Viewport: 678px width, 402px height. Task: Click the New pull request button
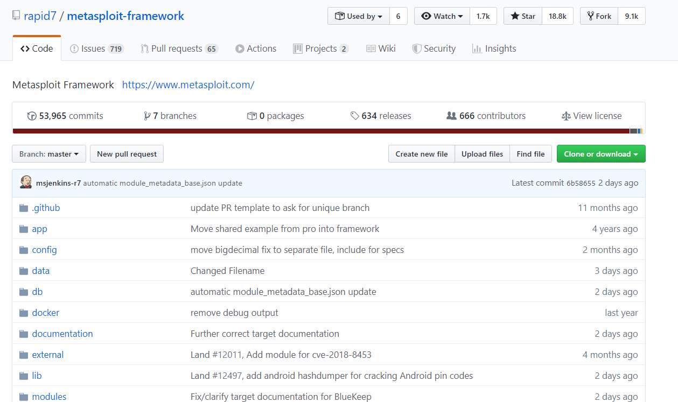[127, 154]
